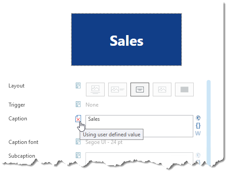Toggle the Caption font inherited-value icon

78,142
